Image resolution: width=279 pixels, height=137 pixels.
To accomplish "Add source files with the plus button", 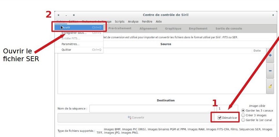I will (x=270, y=55).
